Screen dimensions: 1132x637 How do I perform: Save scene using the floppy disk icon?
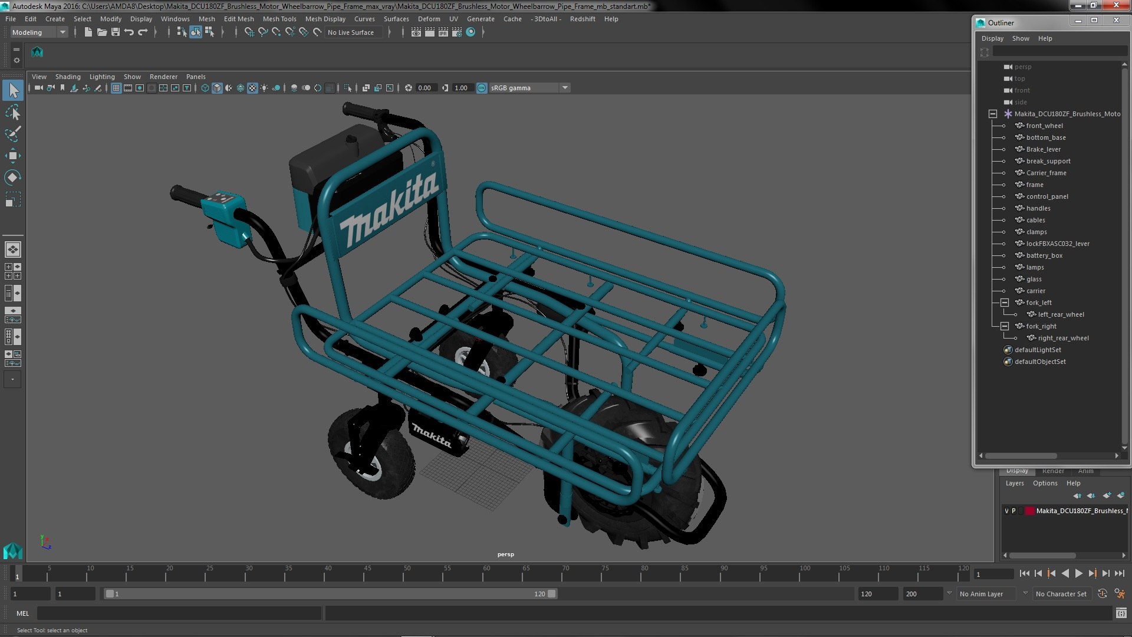coord(116,32)
